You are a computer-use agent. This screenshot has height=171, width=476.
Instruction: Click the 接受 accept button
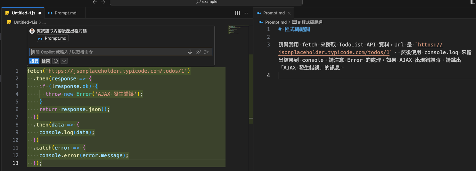pyautogui.click(x=34, y=61)
